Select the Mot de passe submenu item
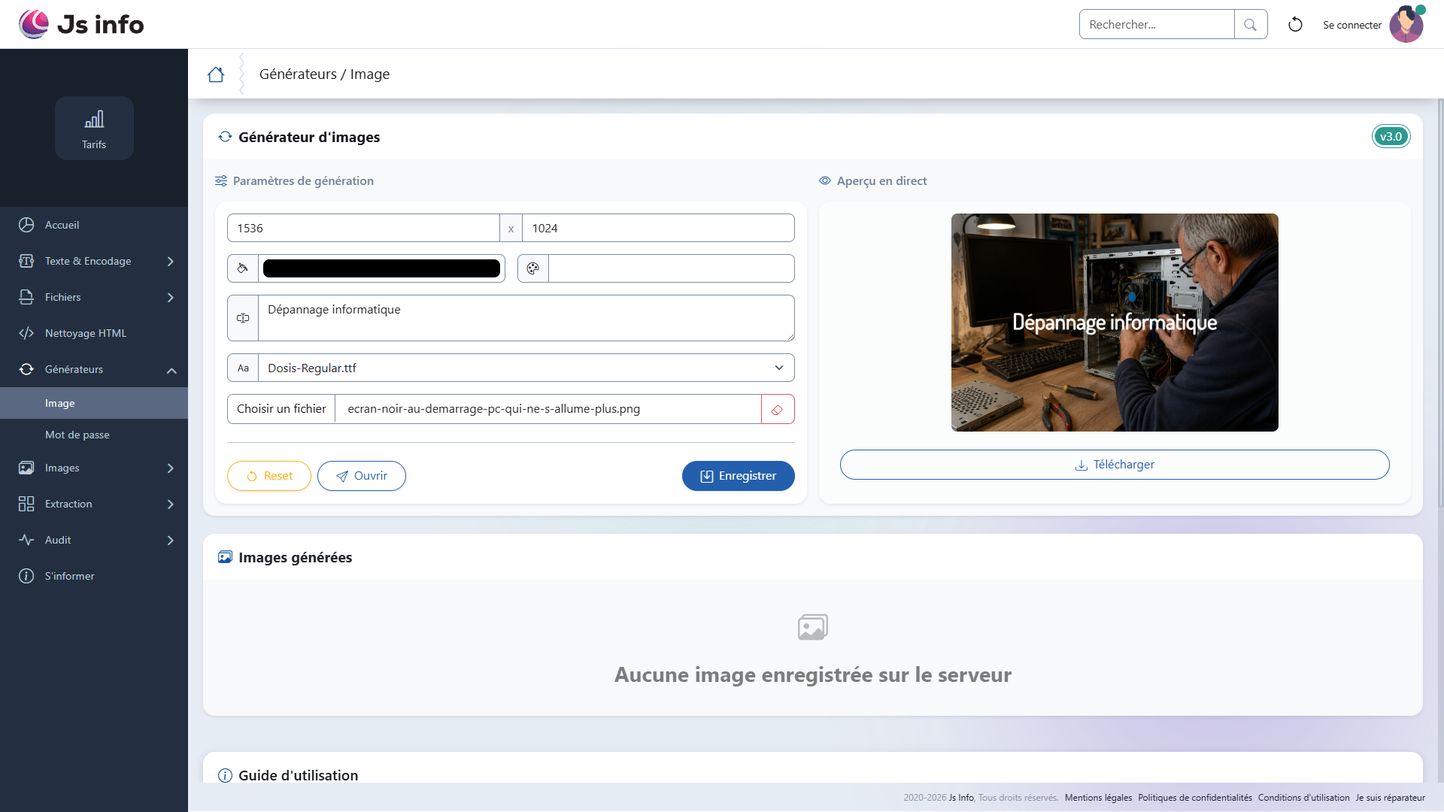Image resolution: width=1444 pixels, height=812 pixels. coord(94,435)
